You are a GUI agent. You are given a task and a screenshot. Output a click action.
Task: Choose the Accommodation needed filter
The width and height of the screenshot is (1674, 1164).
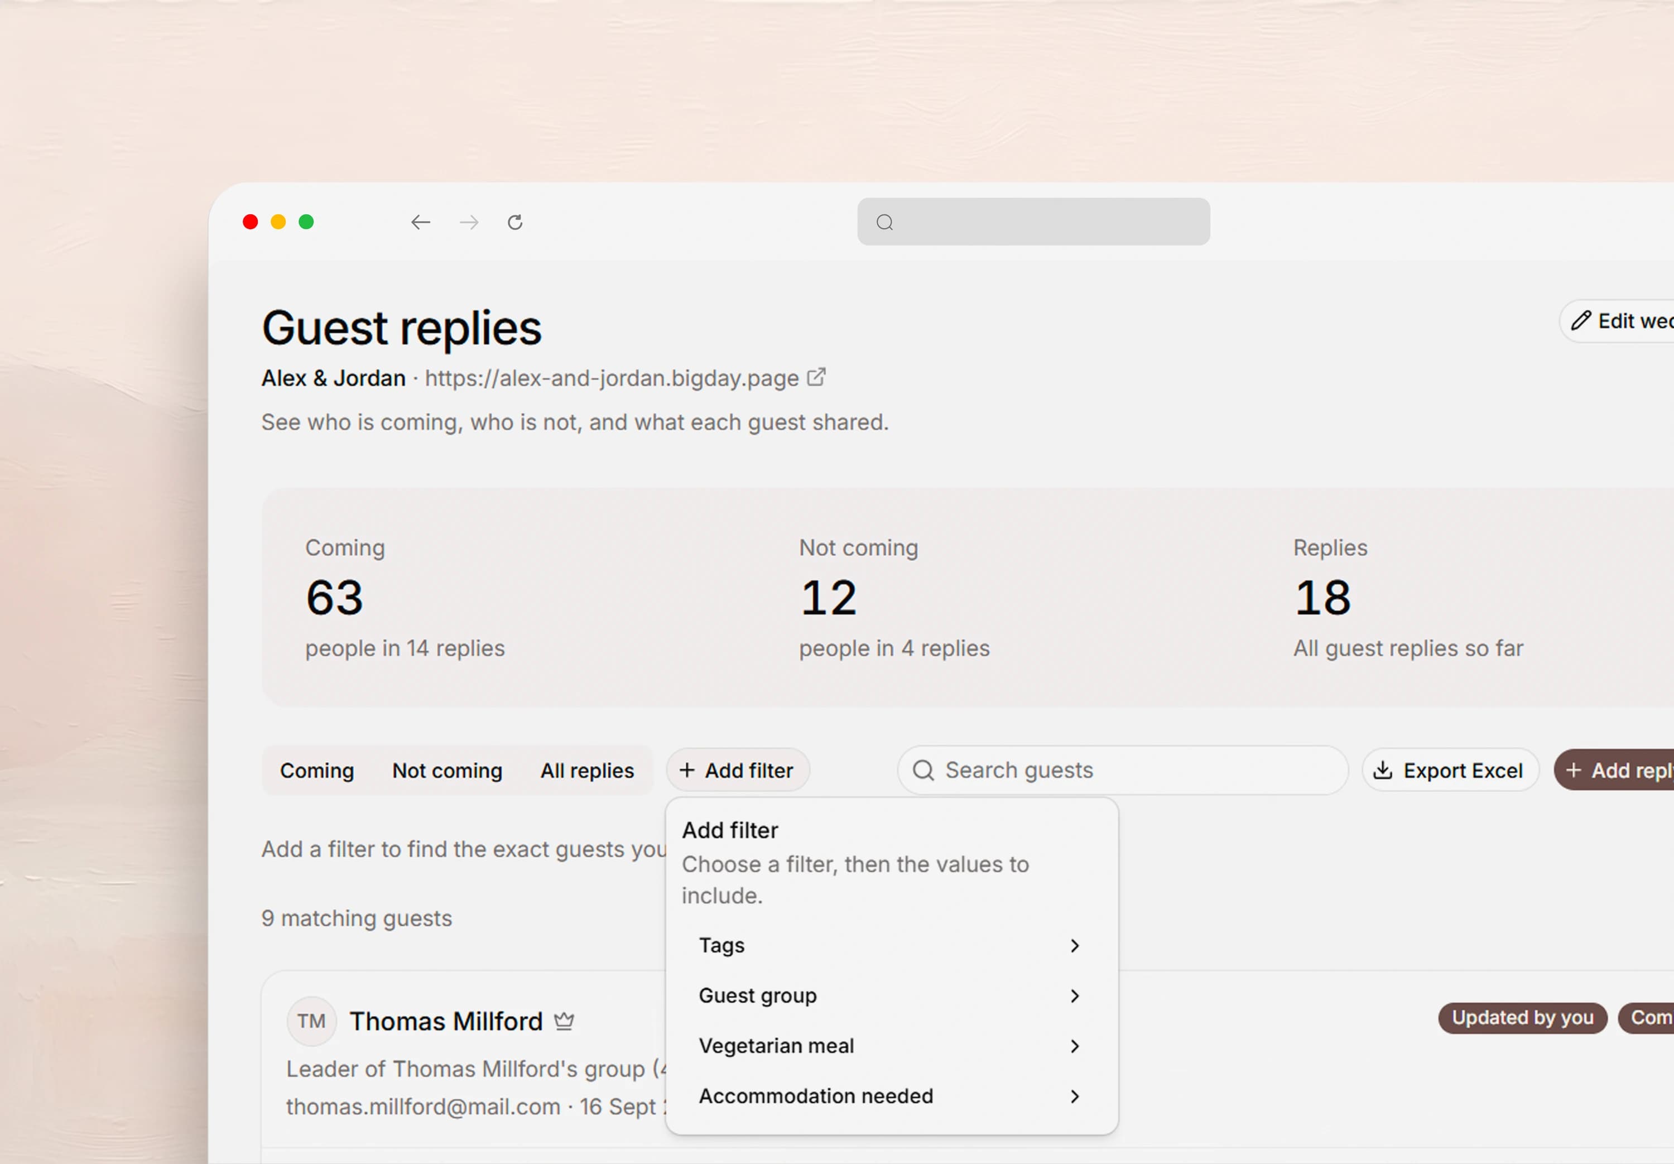coord(891,1096)
